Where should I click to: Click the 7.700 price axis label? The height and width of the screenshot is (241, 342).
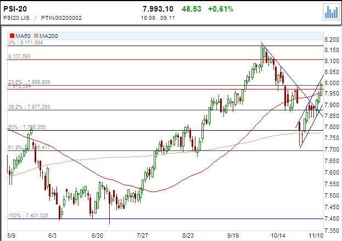(x=332, y=150)
